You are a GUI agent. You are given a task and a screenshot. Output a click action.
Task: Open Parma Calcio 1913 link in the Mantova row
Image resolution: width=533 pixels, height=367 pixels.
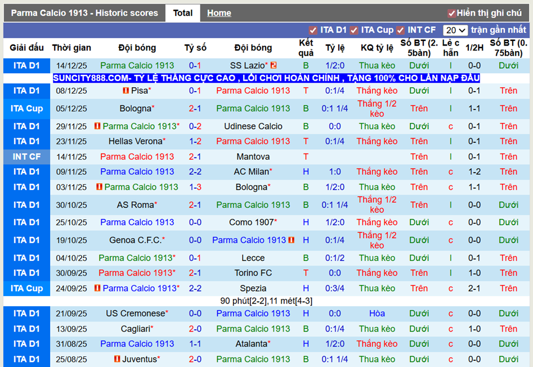[x=137, y=156]
